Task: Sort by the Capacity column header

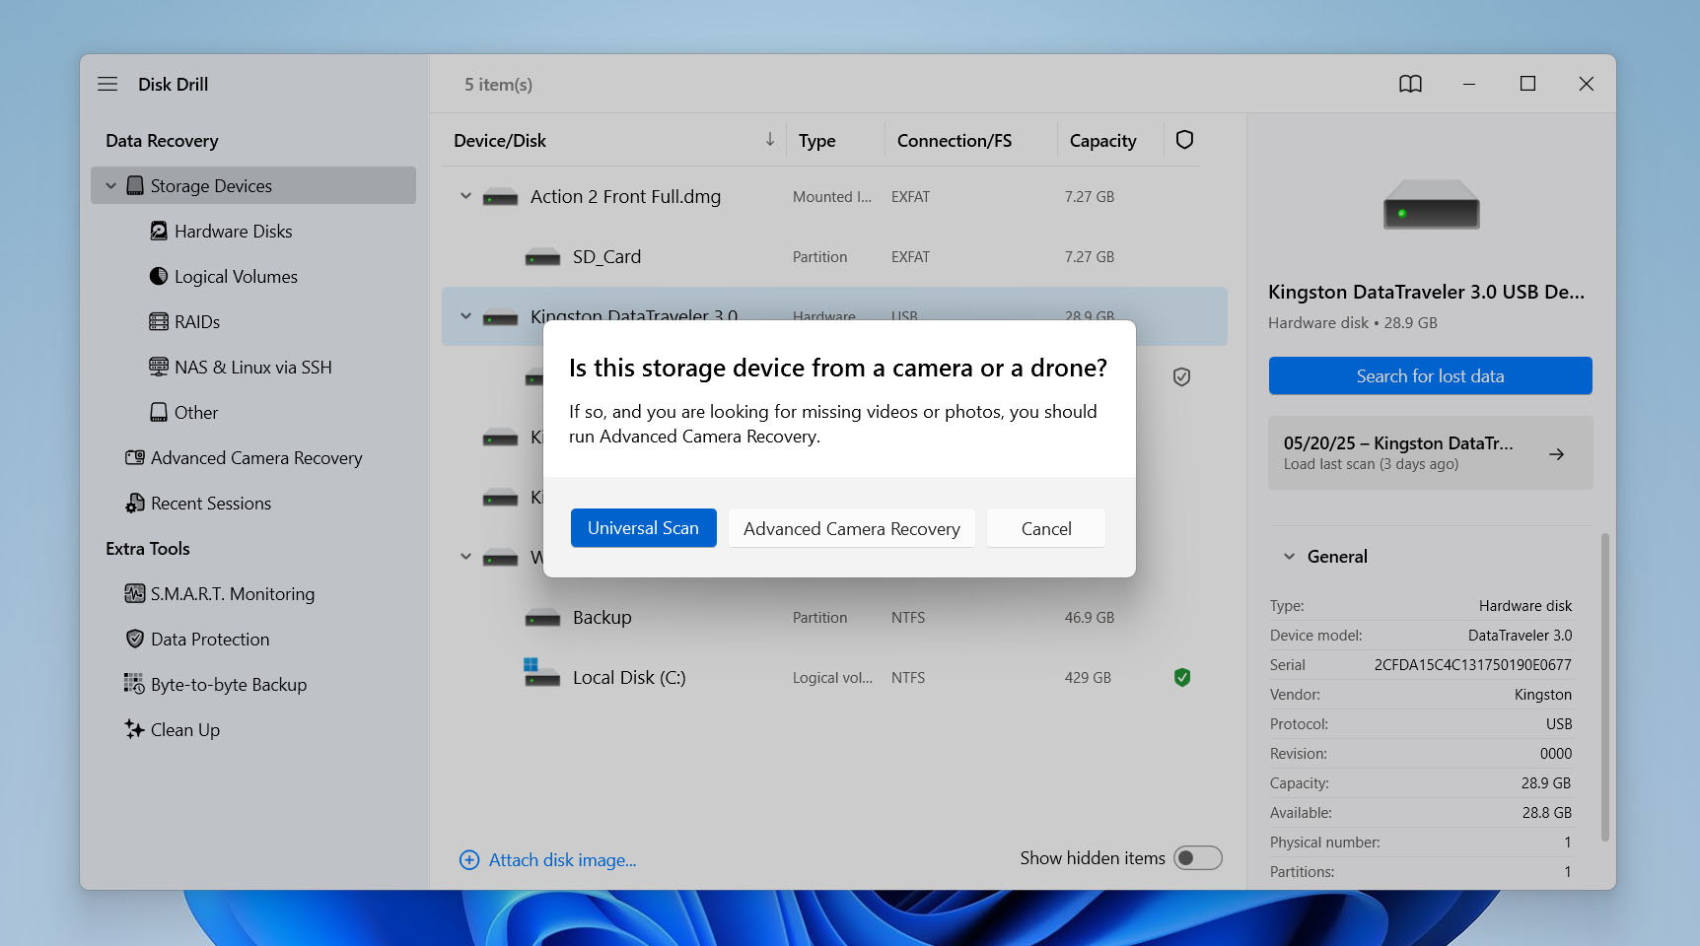Action: [x=1102, y=140]
